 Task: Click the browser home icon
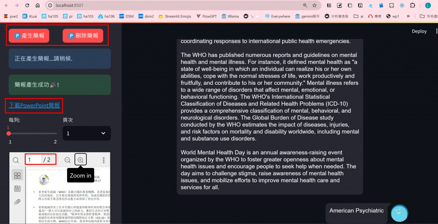click(38, 5)
